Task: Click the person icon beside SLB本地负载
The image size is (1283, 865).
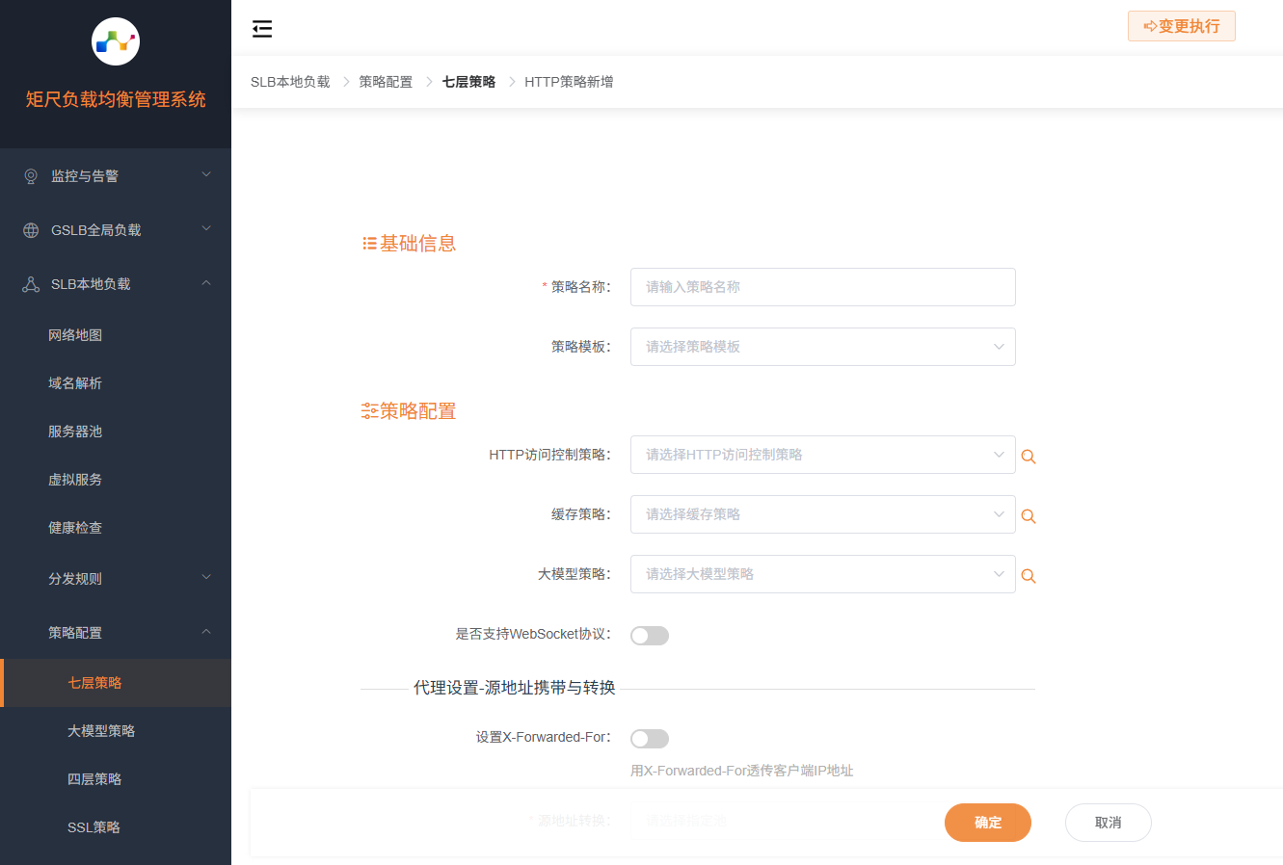Action: [x=30, y=283]
